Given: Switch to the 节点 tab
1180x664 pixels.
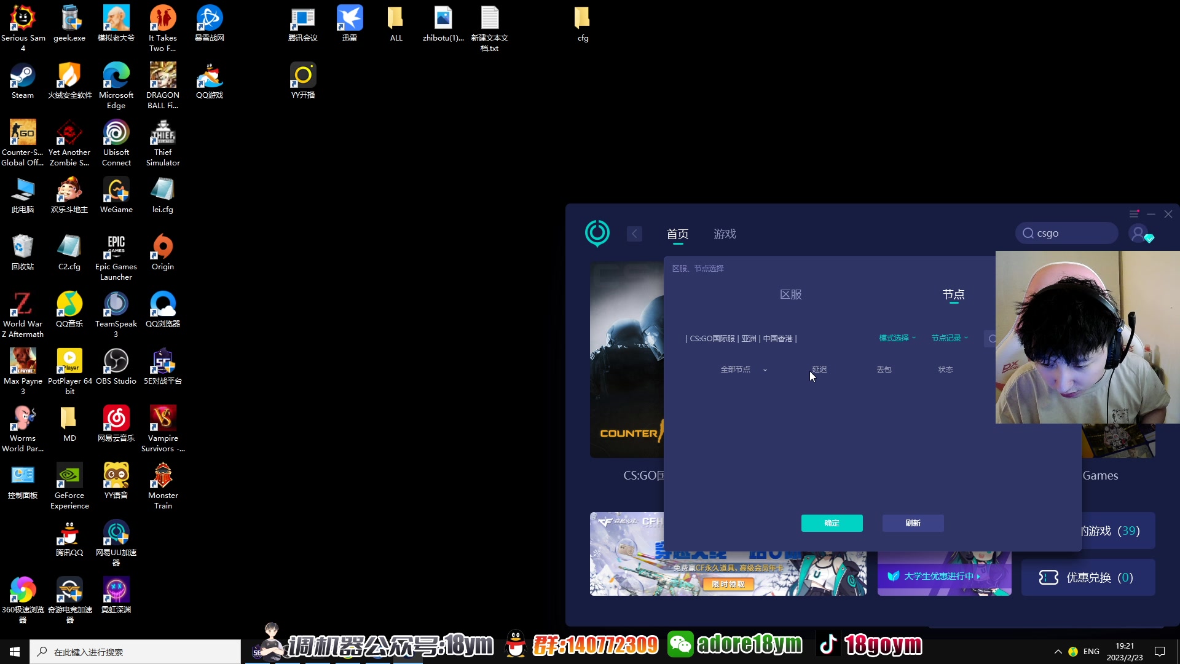Looking at the screenshot, I should pos(954,294).
